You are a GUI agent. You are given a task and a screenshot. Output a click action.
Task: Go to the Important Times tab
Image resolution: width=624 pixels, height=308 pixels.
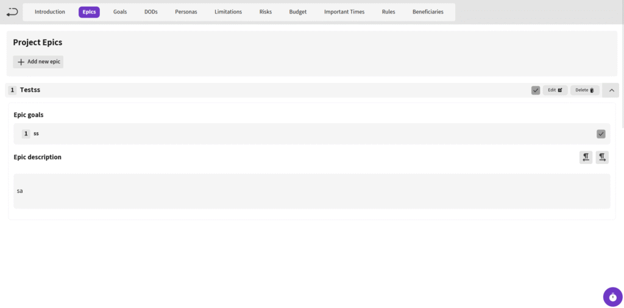[x=344, y=12]
